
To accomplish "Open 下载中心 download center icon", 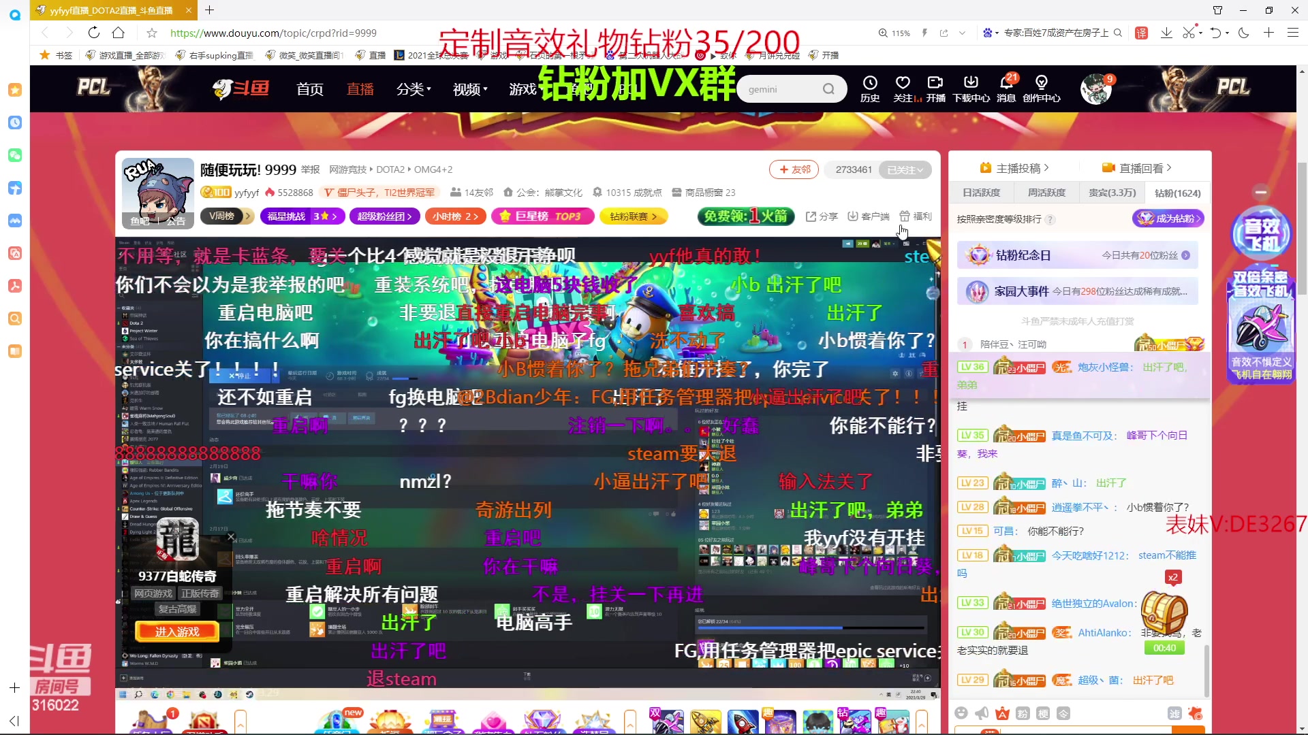I will click(x=971, y=88).
